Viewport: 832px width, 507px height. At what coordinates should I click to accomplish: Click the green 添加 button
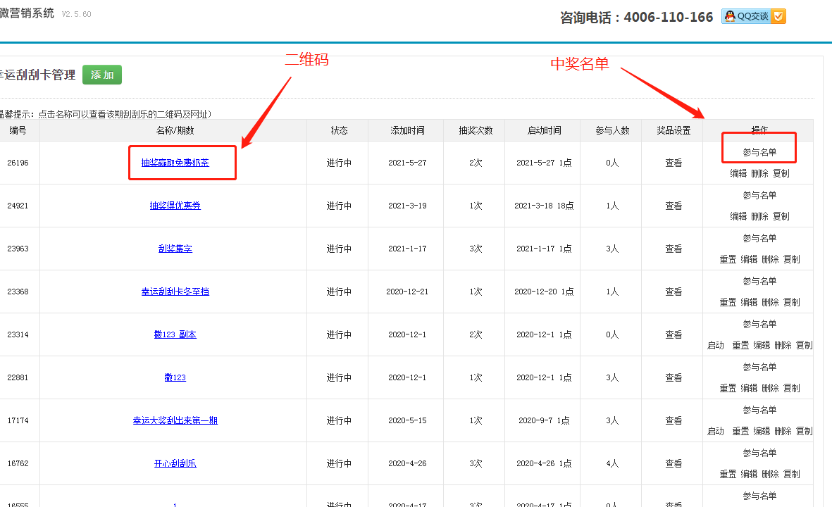pyautogui.click(x=102, y=75)
